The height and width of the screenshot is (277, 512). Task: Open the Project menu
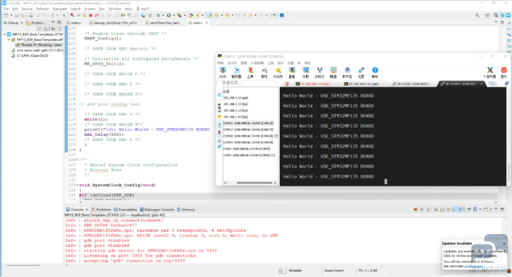coord(90,9)
